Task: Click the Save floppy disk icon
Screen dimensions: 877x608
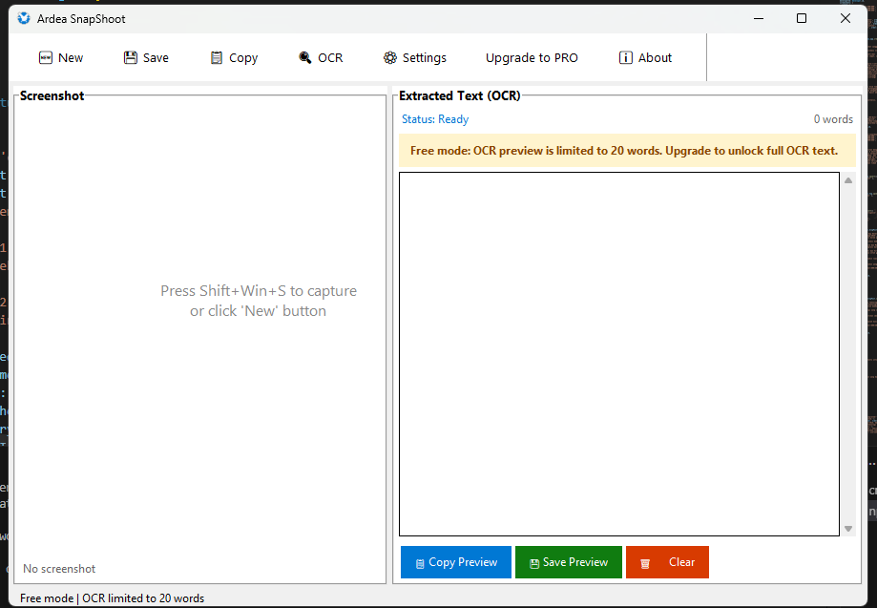Action: click(x=131, y=58)
